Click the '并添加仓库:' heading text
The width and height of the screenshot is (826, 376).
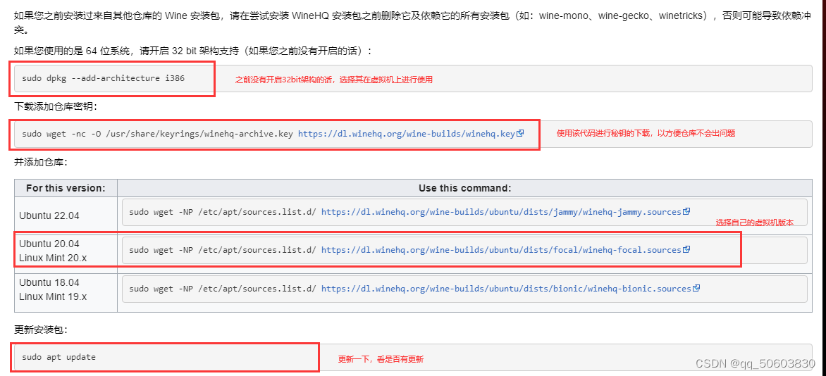pyautogui.click(x=41, y=162)
